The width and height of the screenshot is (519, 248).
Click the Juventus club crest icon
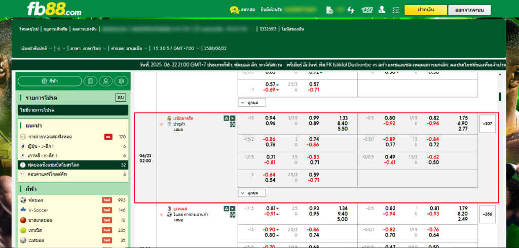169,209
